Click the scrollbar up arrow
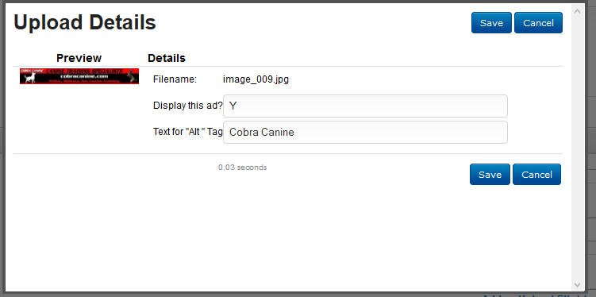This screenshot has width=596, height=297. click(x=577, y=11)
